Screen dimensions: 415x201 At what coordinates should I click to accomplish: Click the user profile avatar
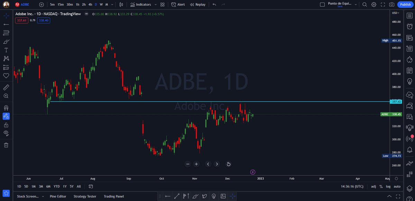[x=6, y=5]
